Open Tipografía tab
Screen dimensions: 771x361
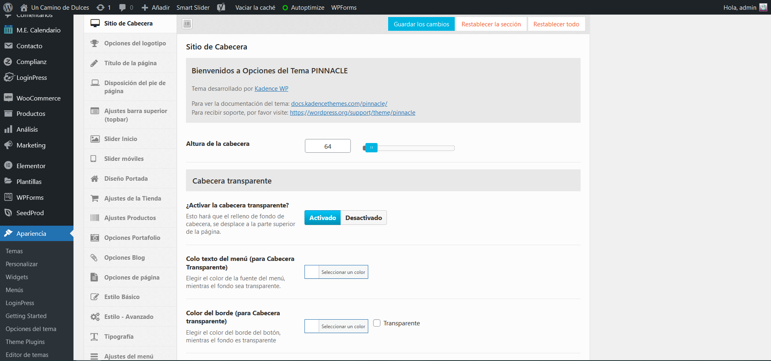(x=130, y=336)
